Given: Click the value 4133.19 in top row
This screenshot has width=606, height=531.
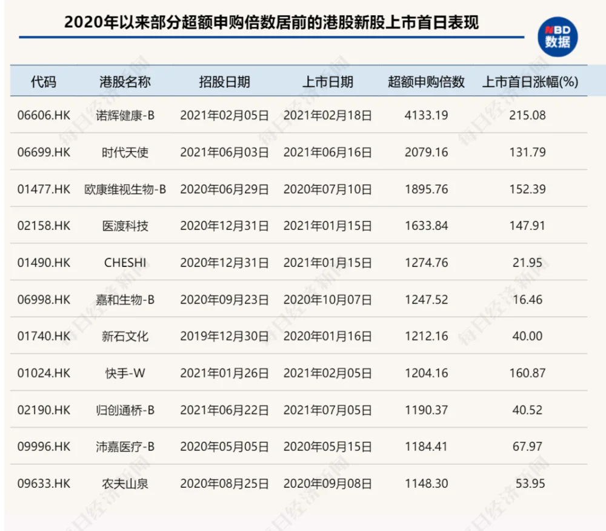Looking at the screenshot, I should tap(424, 115).
